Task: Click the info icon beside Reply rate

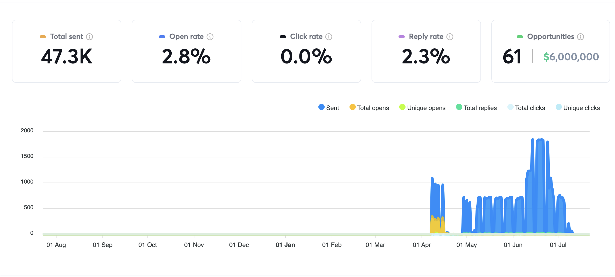Action: coord(450,37)
